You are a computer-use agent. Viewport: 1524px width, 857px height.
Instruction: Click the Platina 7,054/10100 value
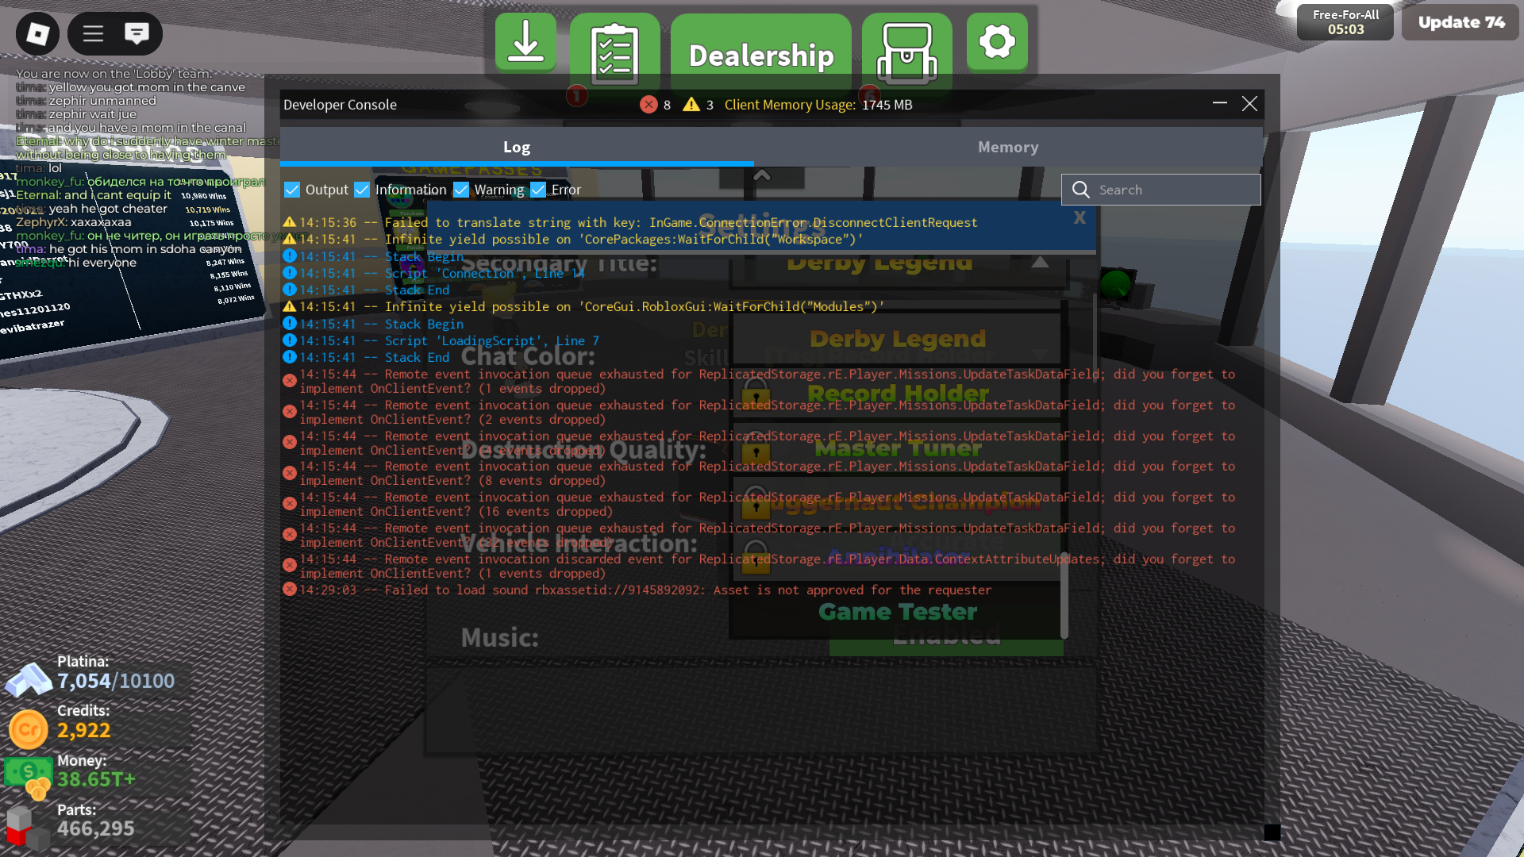pos(116,682)
